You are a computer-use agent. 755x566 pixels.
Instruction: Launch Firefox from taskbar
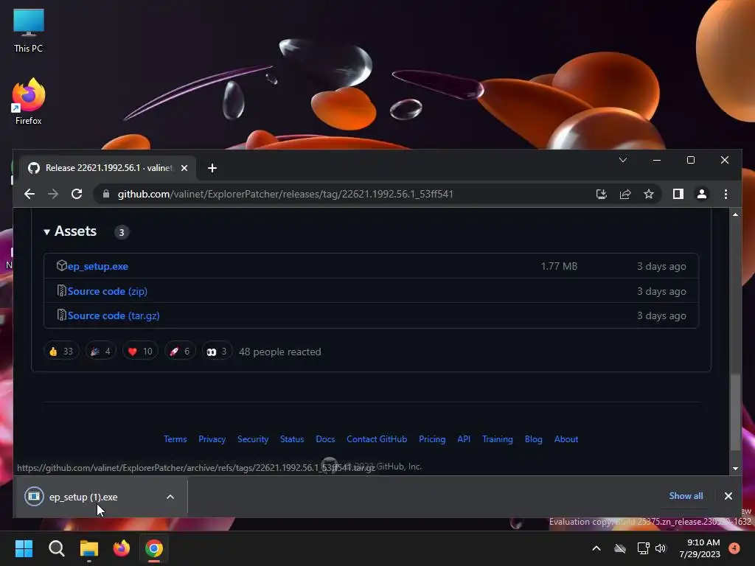click(x=122, y=548)
